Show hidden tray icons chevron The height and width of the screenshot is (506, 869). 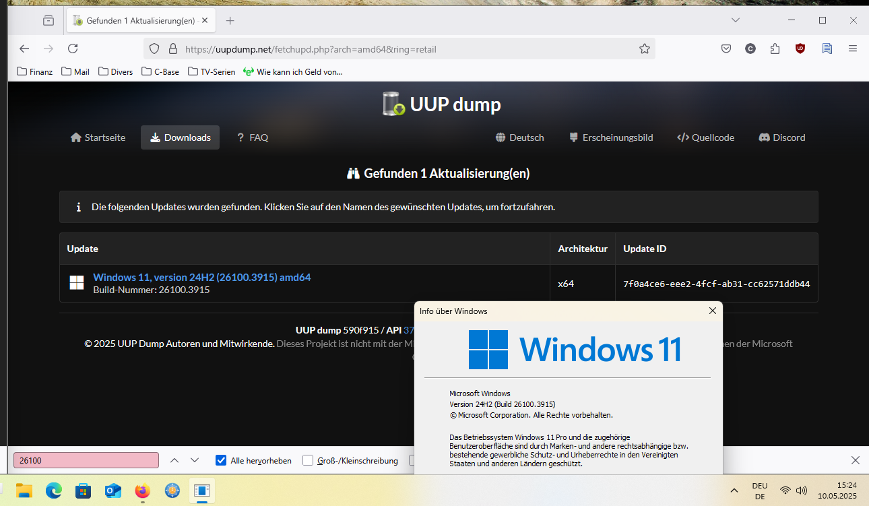click(x=734, y=491)
